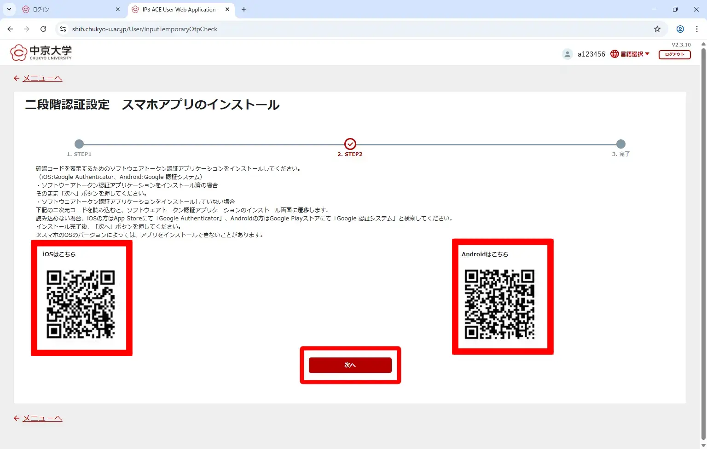Click the globe language icon
Image resolution: width=707 pixels, height=449 pixels.
click(614, 54)
